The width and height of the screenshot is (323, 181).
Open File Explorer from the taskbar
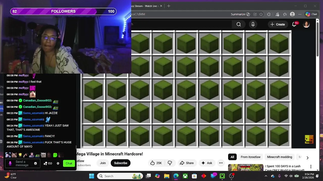(167, 176)
